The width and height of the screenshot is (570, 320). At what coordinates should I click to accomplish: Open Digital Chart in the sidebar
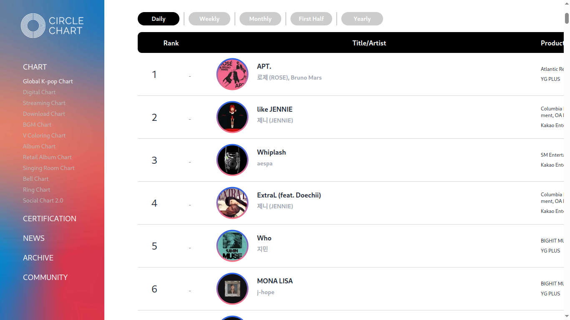39,92
